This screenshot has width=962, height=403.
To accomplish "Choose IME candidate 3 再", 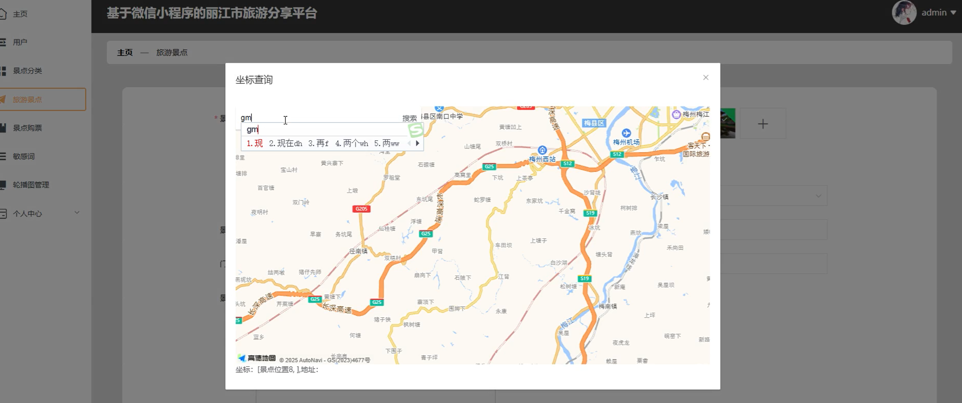I will (318, 144).
